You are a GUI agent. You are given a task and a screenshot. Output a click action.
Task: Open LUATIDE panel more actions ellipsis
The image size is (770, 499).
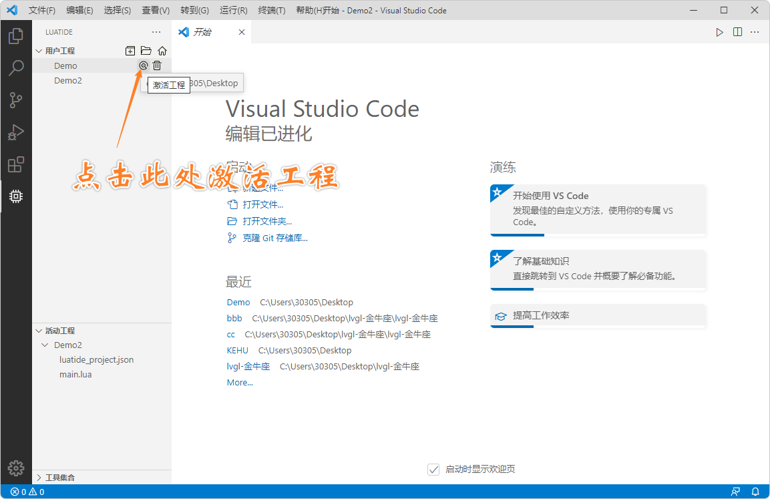pos(156,32)
